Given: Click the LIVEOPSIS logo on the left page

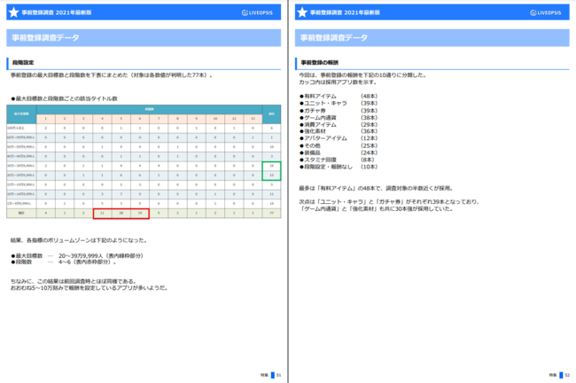Looking at the screenshot, I should point(257,12).
